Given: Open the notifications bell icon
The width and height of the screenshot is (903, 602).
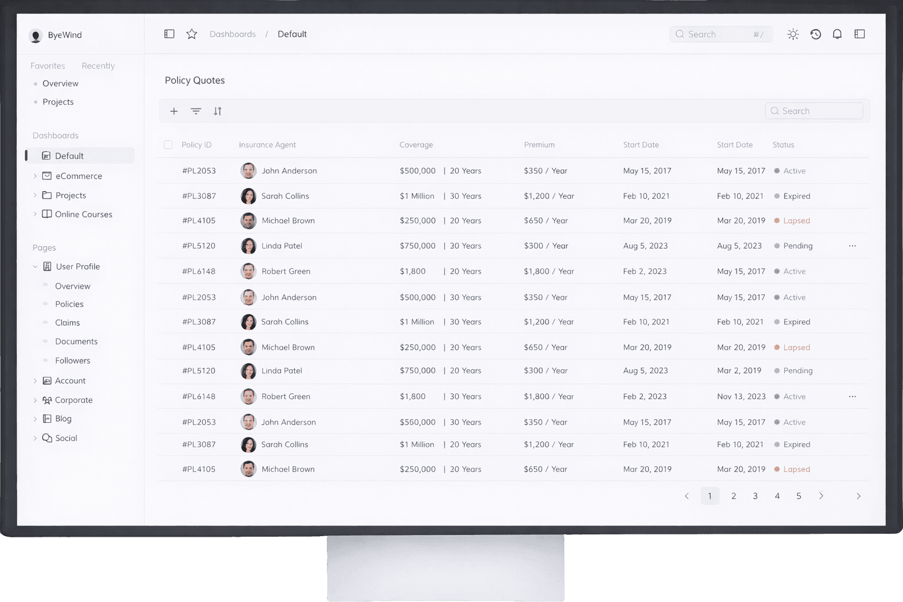Looking at the screenshot, I should 837,34.
